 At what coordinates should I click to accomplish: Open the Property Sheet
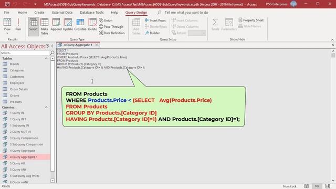coord(251,20)
